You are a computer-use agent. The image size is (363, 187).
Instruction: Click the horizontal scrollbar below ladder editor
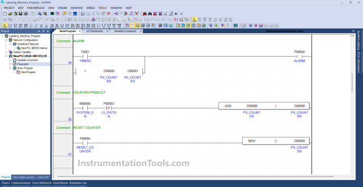[x=196, y=177]
